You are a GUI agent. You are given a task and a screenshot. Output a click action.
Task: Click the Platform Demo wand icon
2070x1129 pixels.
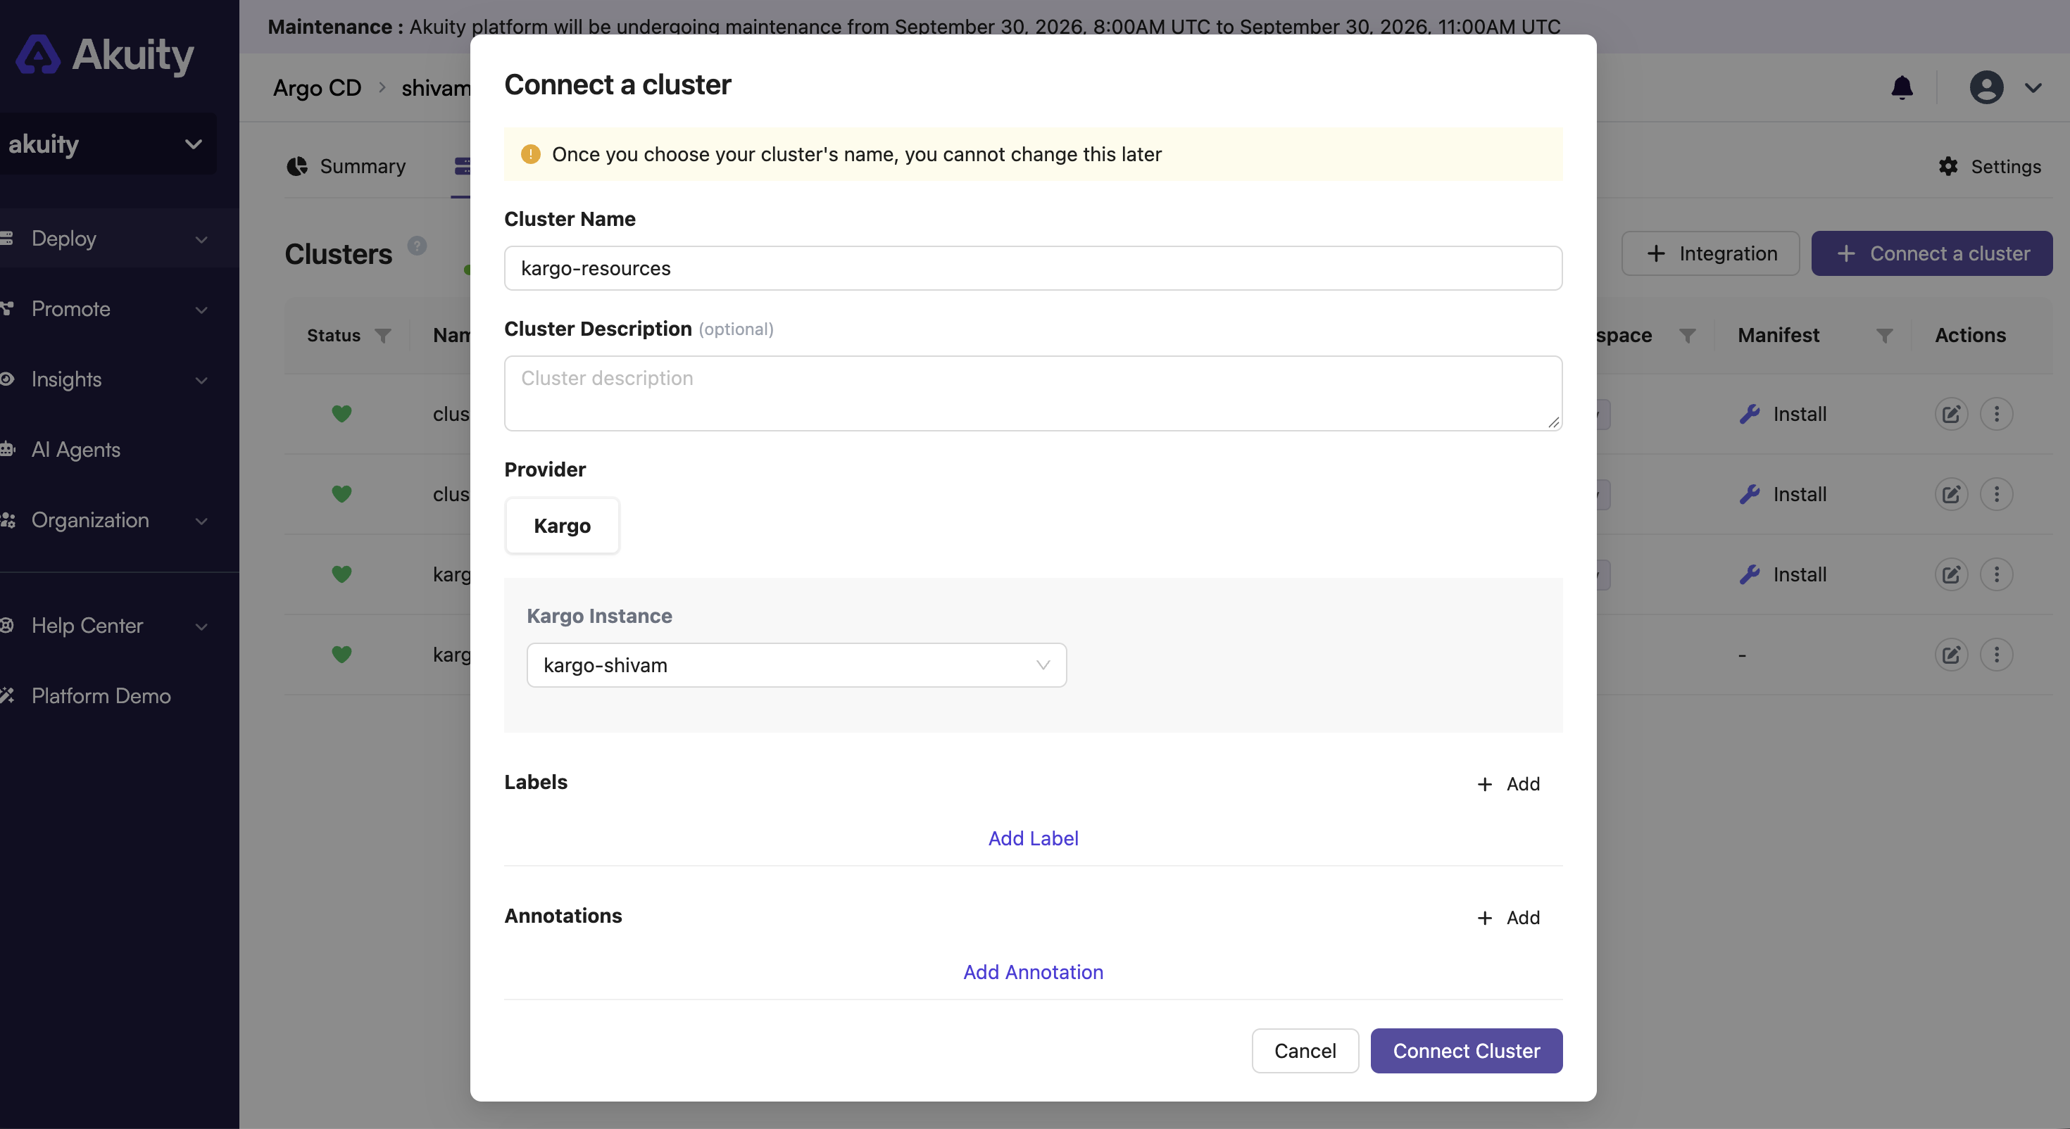7,696
